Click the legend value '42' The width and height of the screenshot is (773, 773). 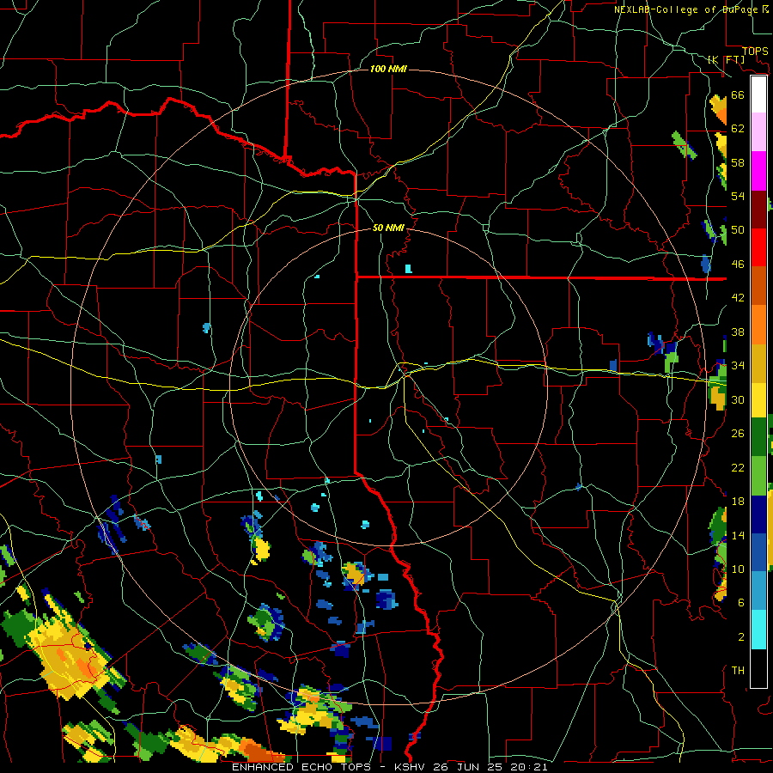tap(738, 298)
